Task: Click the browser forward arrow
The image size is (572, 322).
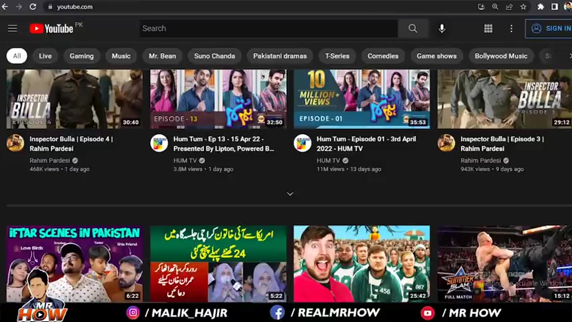Action: [x=18, y=7]
